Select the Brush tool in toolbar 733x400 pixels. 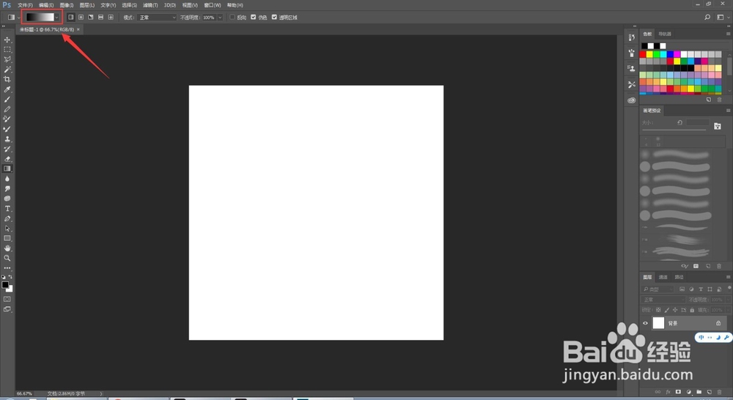7,99
